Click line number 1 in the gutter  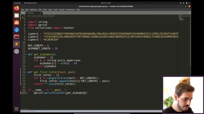click(25, 16)
